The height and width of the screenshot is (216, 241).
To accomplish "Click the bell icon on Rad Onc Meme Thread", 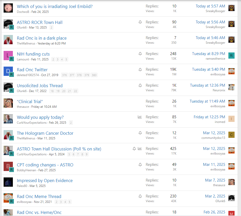I will (x=140, y=196).
